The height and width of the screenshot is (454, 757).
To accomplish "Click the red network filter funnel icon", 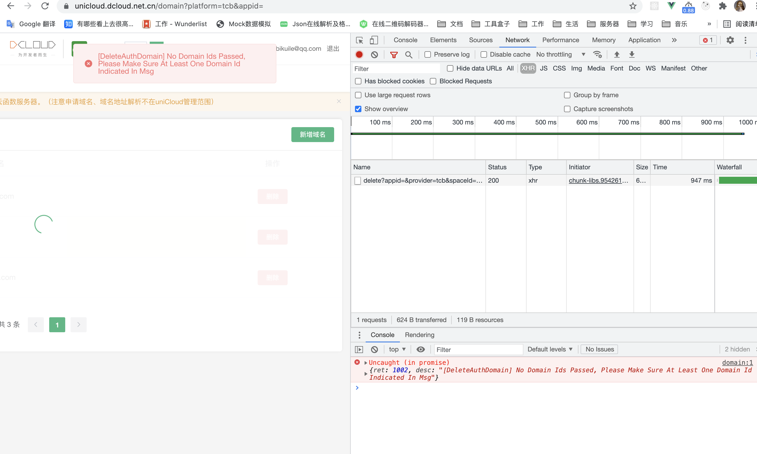I will tap(394, 54).
